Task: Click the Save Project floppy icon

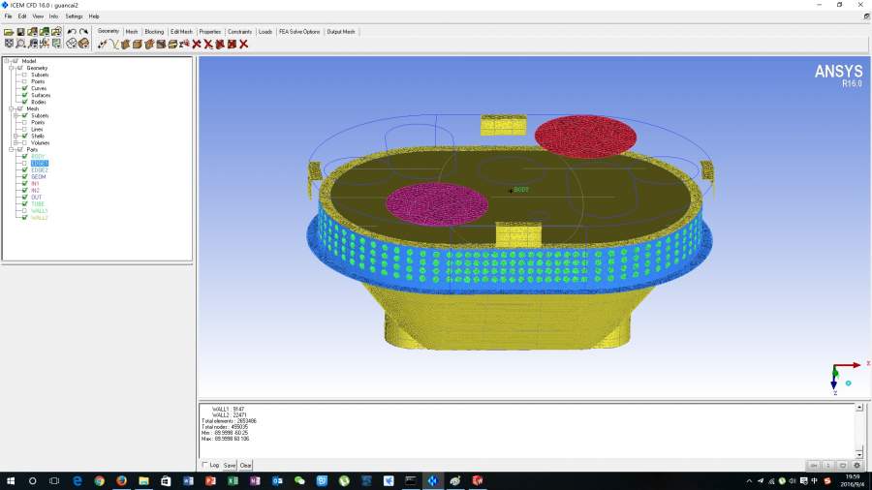Action: (20, 32)
